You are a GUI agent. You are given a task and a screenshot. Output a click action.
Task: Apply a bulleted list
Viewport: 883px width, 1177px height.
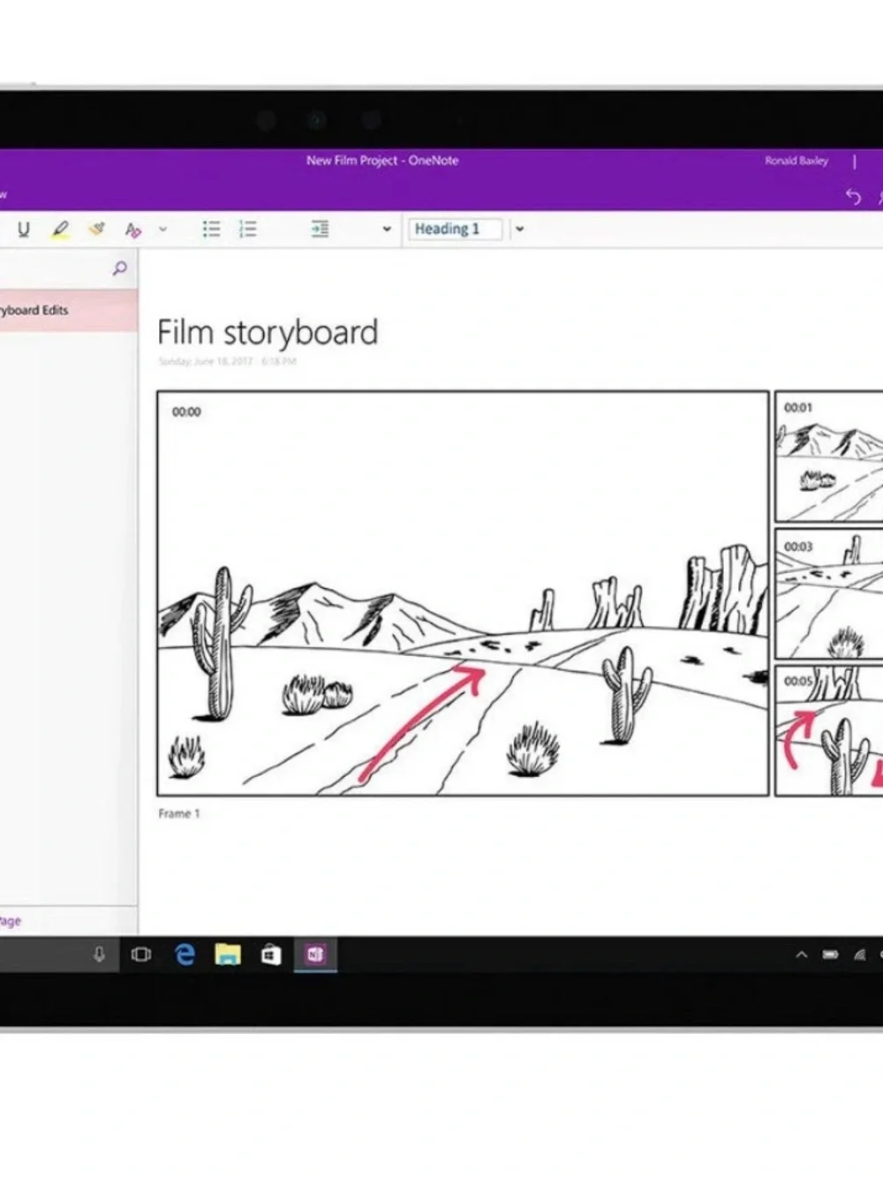click(x=211, y=230)
